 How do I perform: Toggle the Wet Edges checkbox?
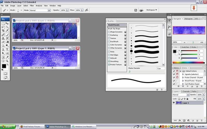tap(109, 55)
